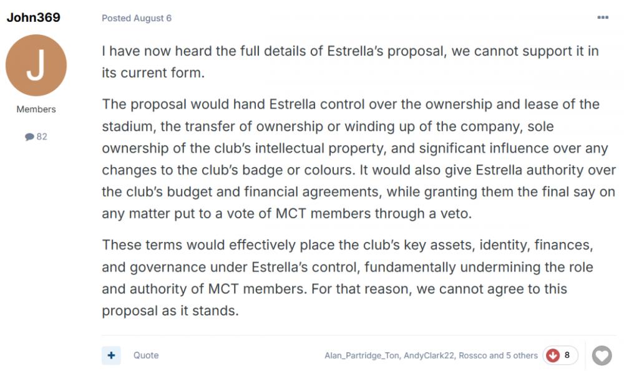
Task: Click the red downvote reaction icon
Action: tap(553, 355)
